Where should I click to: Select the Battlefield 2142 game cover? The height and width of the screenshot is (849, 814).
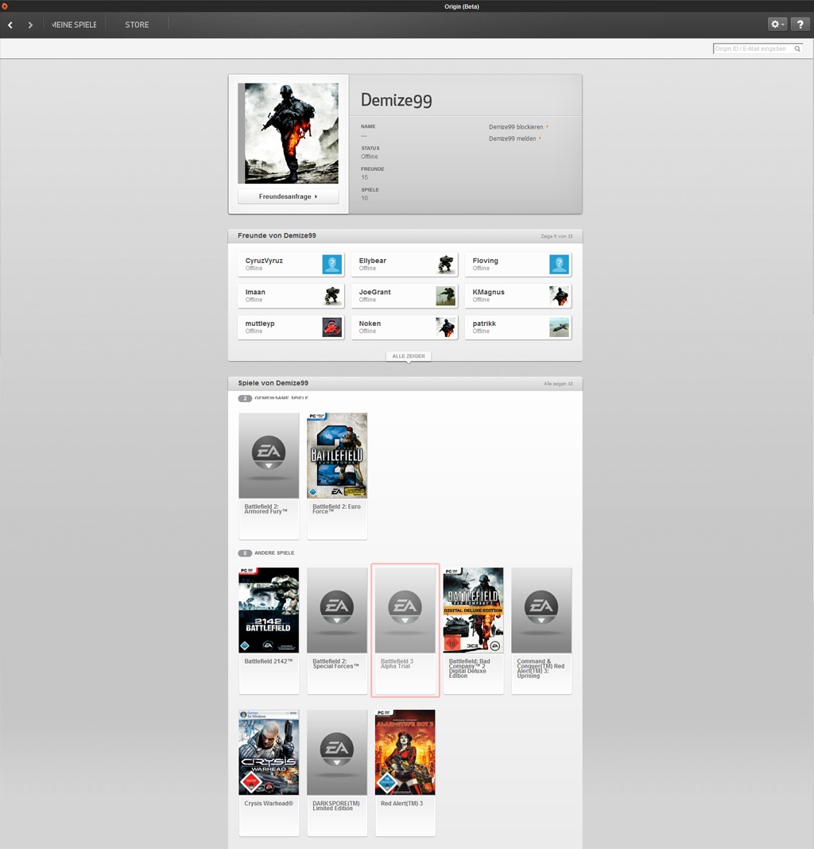click(x=269, y=611)
